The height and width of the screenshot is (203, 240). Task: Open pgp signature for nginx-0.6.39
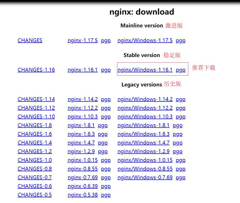[106, 187]
